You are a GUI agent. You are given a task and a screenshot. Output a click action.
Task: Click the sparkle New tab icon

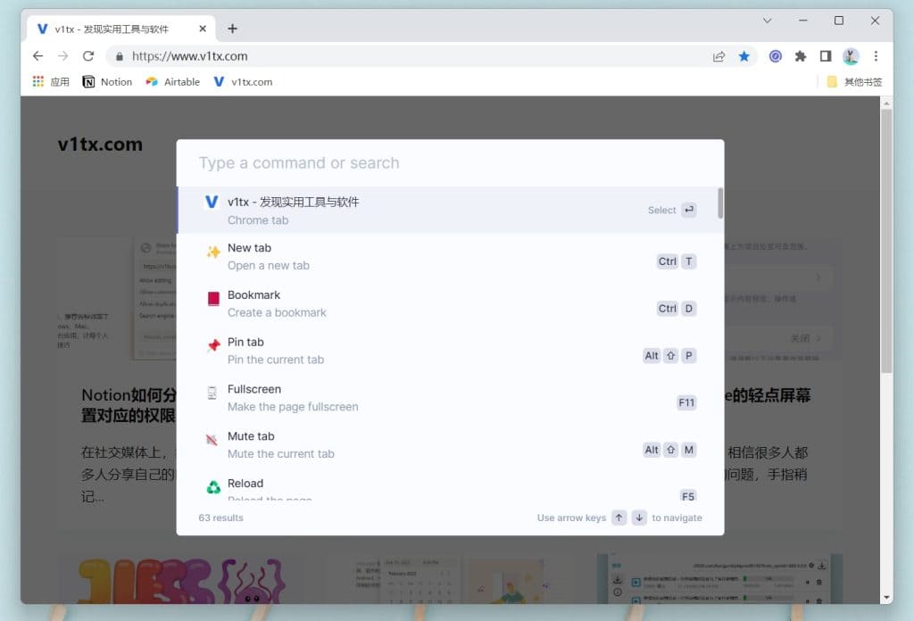(213, 252)
